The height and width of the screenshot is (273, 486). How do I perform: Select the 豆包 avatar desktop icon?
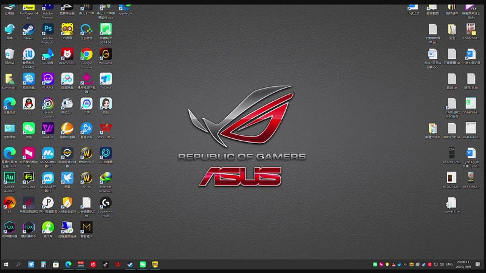tap(105, 106)
